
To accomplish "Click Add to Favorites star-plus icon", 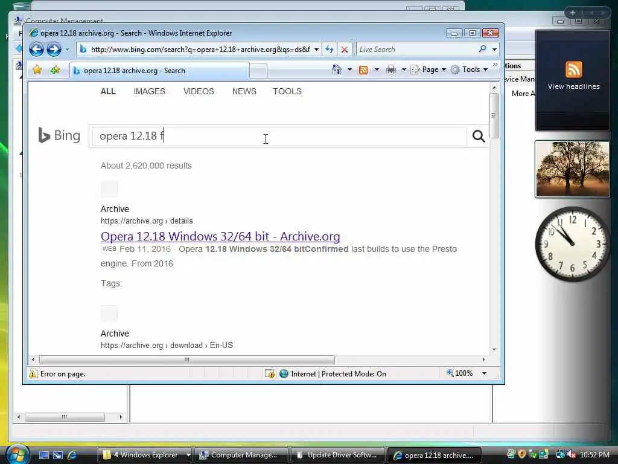I will tap(55, 70).
